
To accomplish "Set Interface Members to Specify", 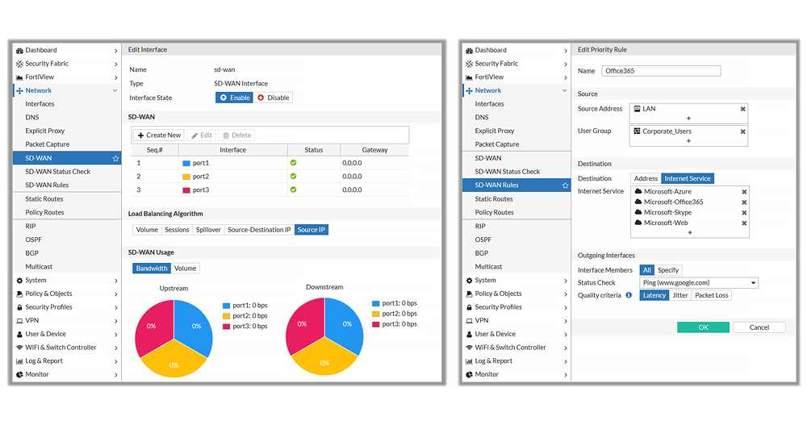I will (x=668, y=270).
